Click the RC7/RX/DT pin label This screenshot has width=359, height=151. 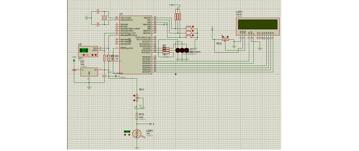(146, 53)
